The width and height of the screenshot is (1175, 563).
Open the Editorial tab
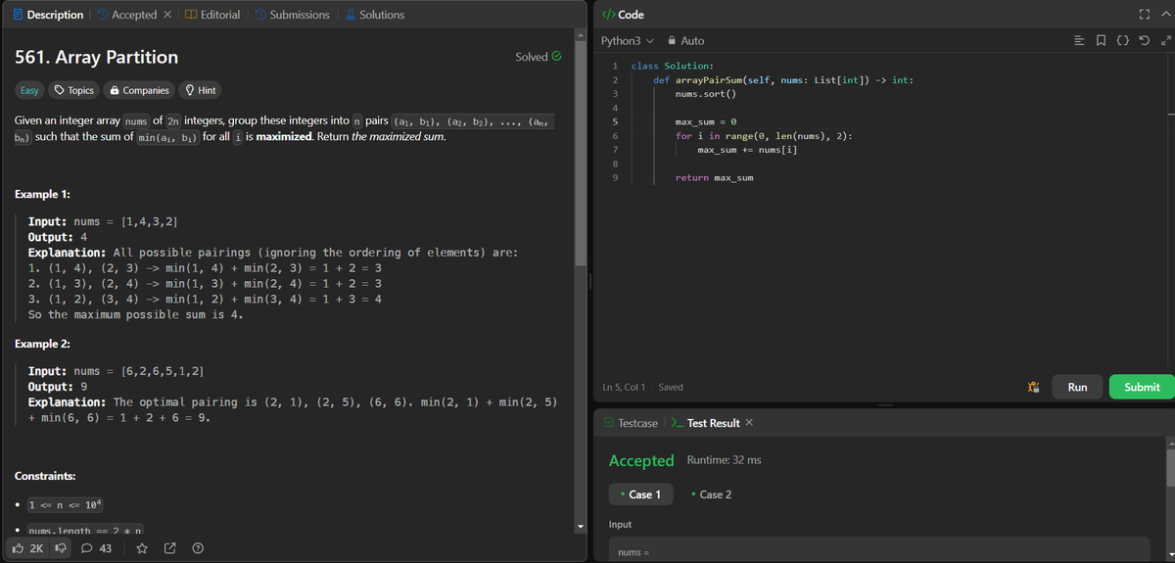click(212, 15)
